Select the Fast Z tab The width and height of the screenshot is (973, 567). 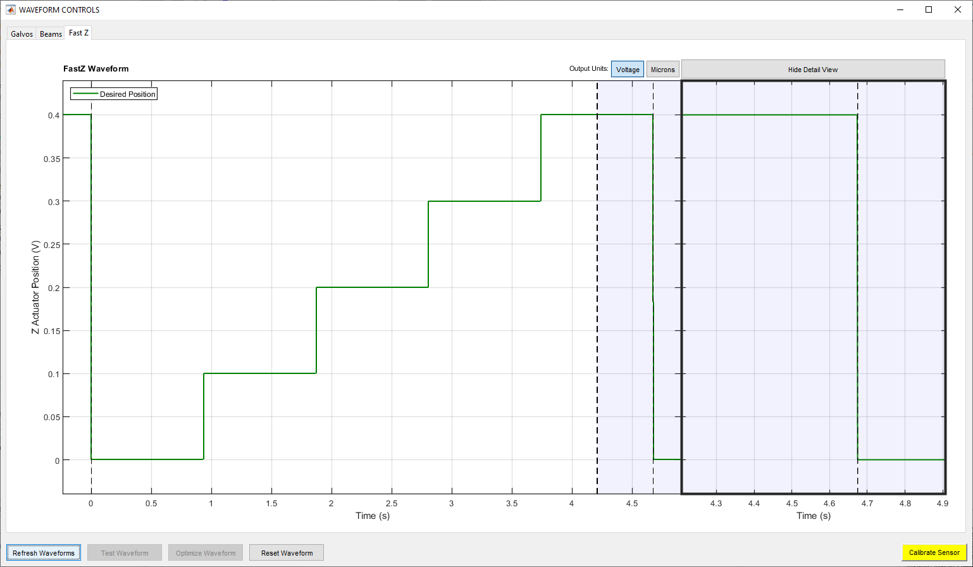click(x=78, y=33)
